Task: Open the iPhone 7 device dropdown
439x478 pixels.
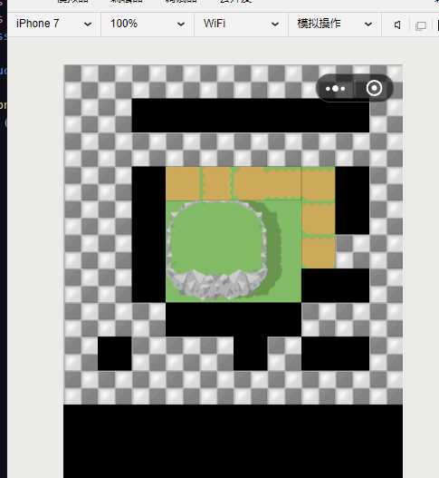Action: (x=53, y=24)
